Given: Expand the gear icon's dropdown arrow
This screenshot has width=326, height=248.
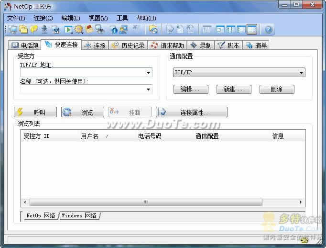Looking at the screenshot, I should tap(83, 33).
